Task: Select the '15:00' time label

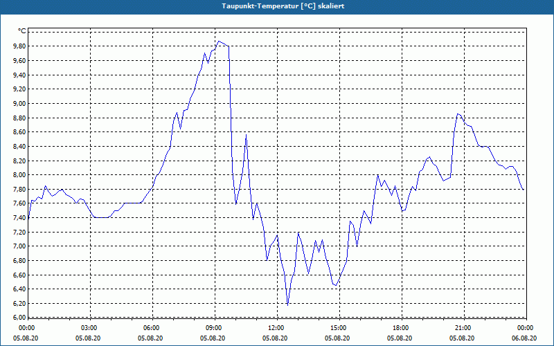Action: click(338, 328)
